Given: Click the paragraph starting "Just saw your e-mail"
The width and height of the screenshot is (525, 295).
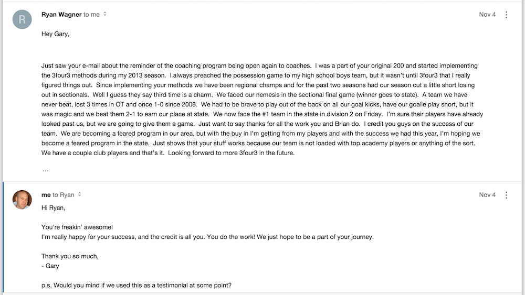Looking at the screenshot, I should [x=262, y=109].
